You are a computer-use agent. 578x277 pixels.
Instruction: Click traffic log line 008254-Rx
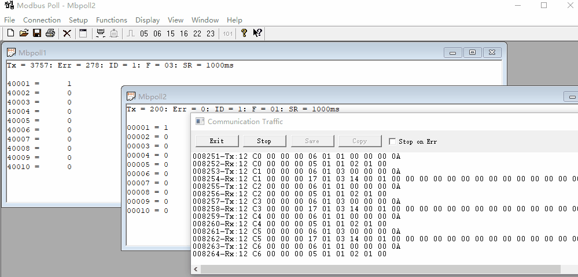(385, 179)
